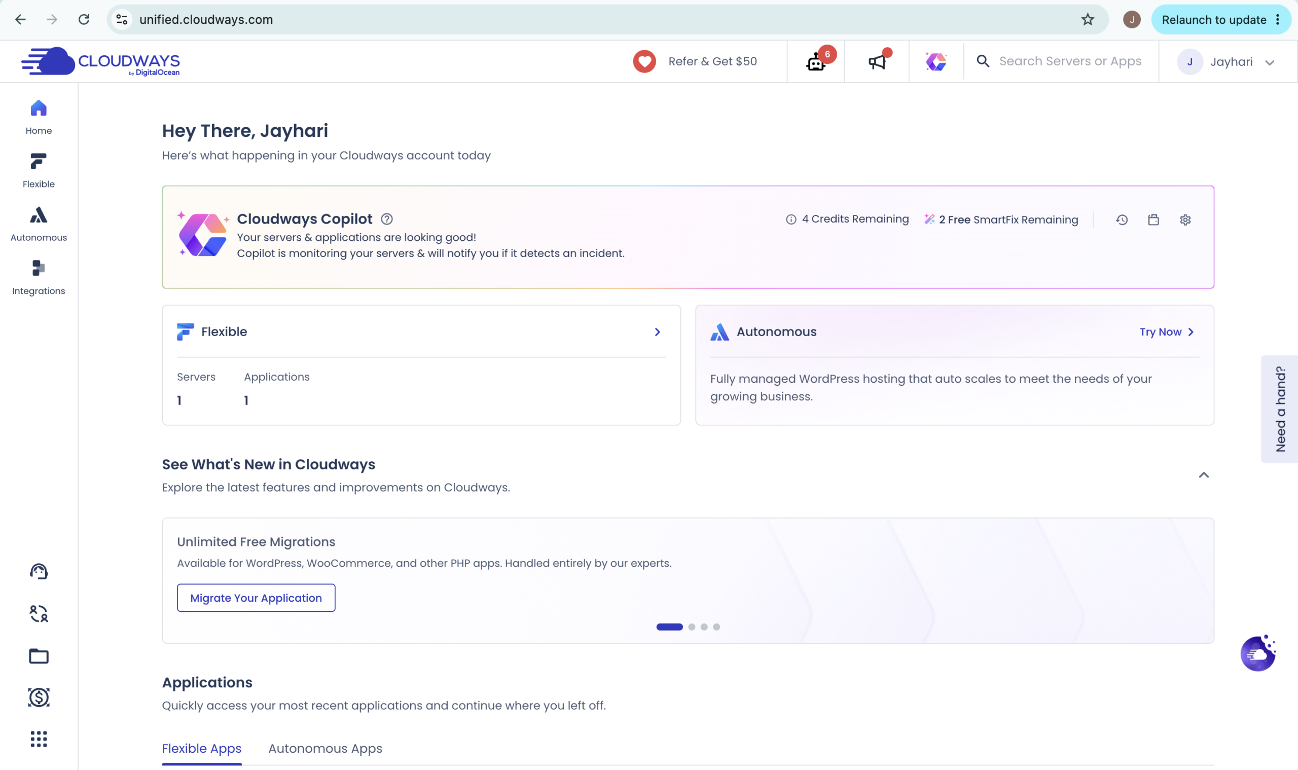Open the Relaunch to update three-dot menu
Image resolution: width=1298 pixels, height=770 pixels.
point(1277,20)
